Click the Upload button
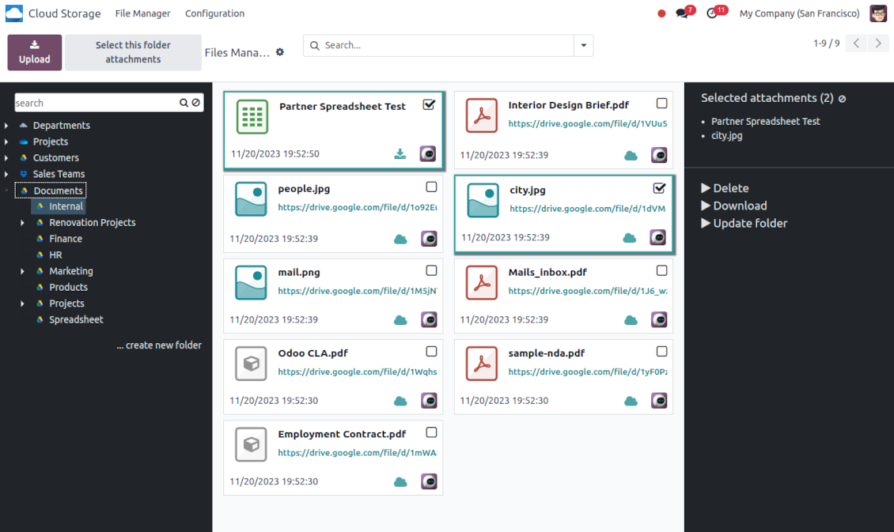This screenshot has height=532, width=894. [x=34, y=52]
